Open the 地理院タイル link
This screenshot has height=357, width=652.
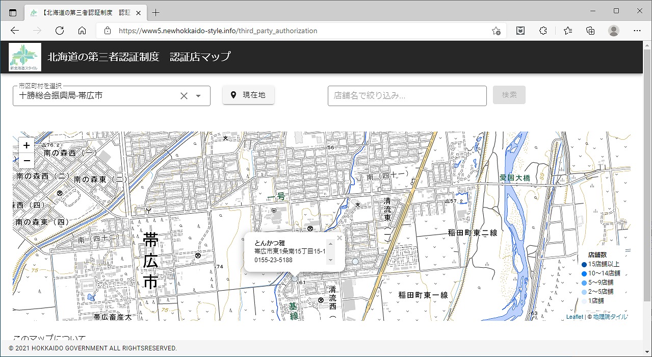click(x=610, y=317)
